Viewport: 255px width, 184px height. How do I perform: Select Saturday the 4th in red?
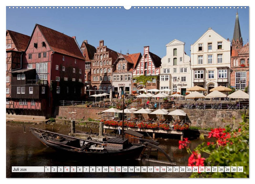pos(67,169)
